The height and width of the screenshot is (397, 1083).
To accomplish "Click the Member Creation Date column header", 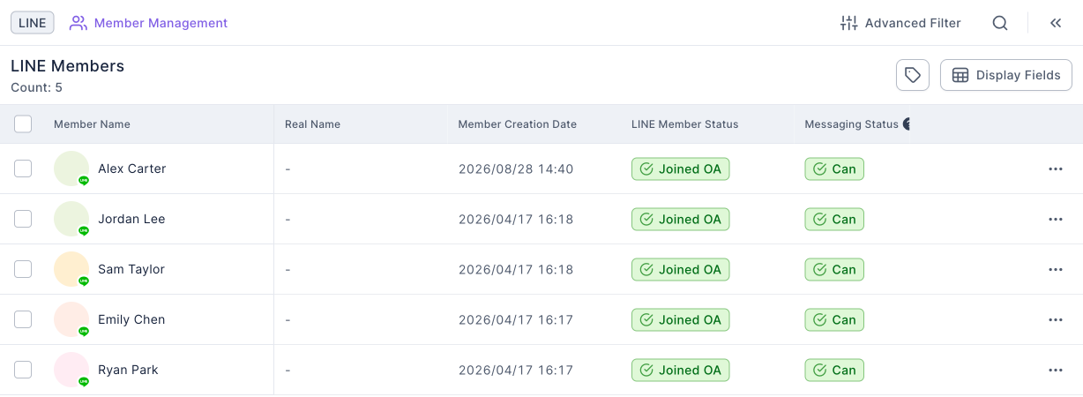I will pyautogui.click(x=517, y=124).
